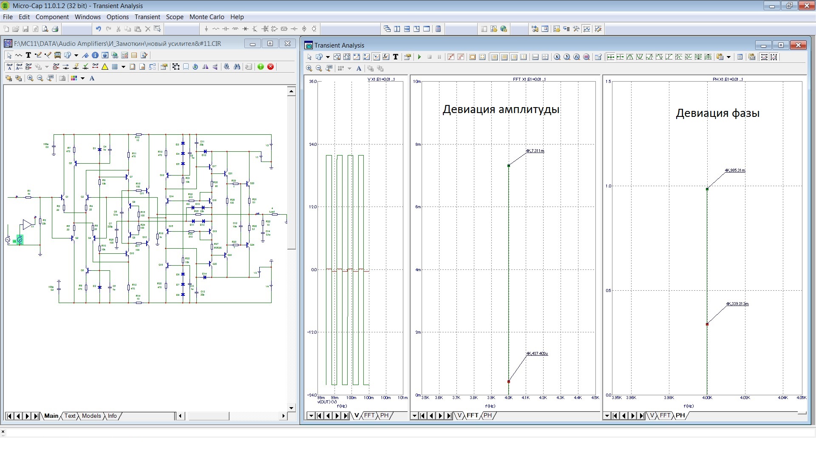Expand color palette dropdown in schematic toolbar
This screenshot has height=459, width=816.
coord(82,78)
